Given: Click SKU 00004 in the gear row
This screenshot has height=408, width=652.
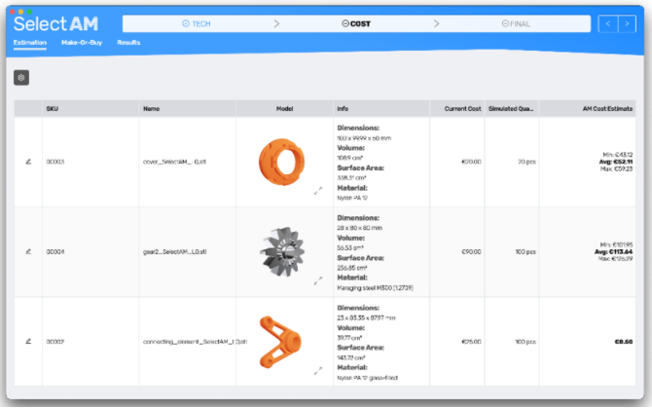Looking at the screenshot, I should tap(55, 251).
